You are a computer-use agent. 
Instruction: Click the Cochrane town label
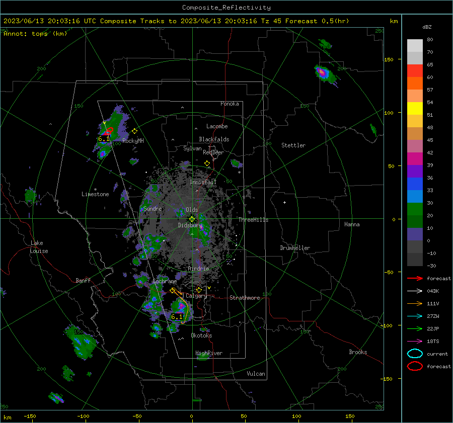tap(165, 281)
